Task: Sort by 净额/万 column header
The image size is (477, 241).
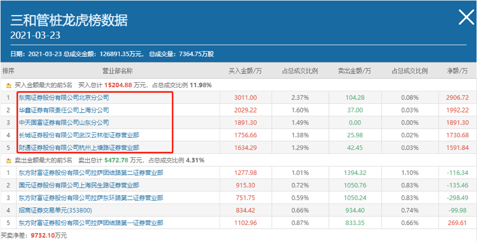Action: coord(457,71)
